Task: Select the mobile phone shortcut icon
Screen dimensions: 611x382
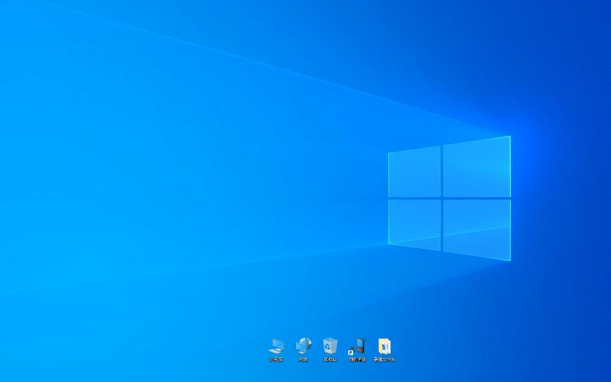Action: click(x=358, y=346)
